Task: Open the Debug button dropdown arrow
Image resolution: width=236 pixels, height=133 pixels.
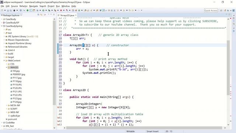Action: (x=40, y=10)
